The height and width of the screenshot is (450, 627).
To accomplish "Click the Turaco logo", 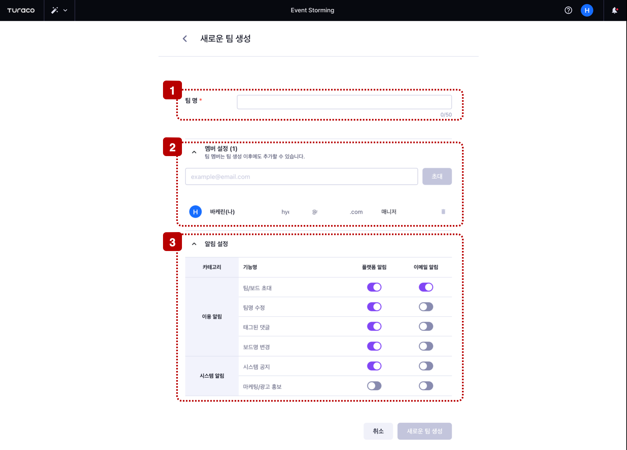I will (x=21, y=10).
